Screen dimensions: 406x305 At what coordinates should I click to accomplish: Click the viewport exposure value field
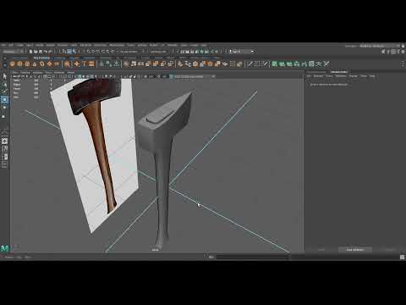(x=151, y=76)
